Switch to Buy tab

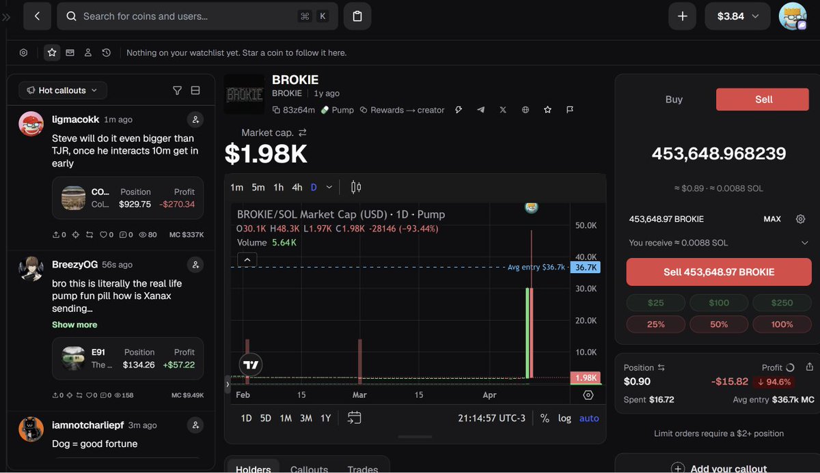point(674,99)
